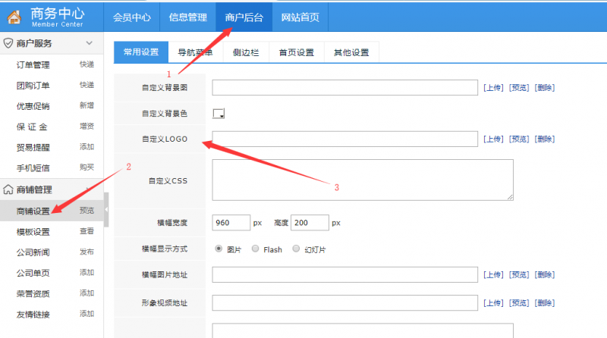Viewport: 607px width, 338px height.
Task: Switch to the 侧边栏 tab
Action: point(246,52)
